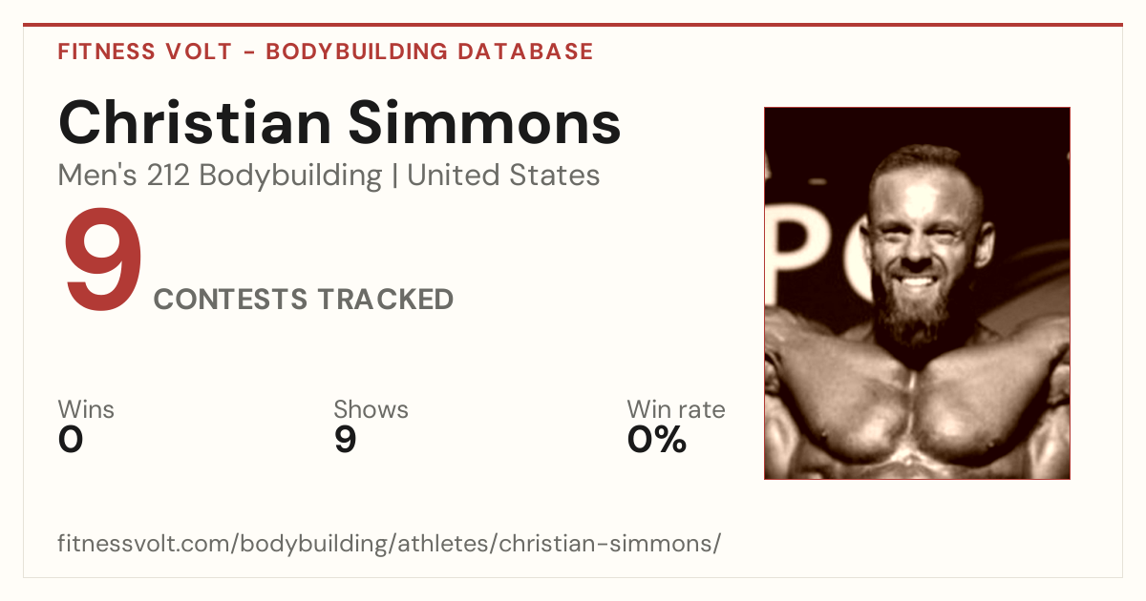Click the word Christian in the heading
The image size is (1146, 601).
pyautogui.click(x=195, y=123)
